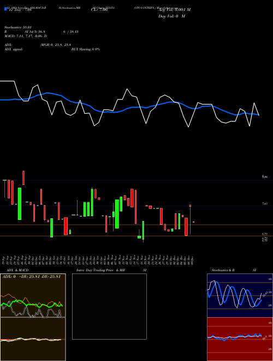Click the 8.00 price axis label
The height and width of the screenshot is (361, 273).
coord(265,177)
